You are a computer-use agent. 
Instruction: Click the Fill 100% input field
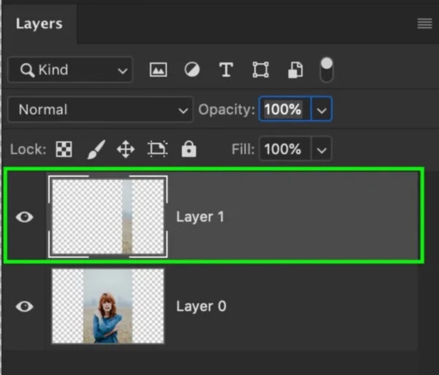pos(285,149)
